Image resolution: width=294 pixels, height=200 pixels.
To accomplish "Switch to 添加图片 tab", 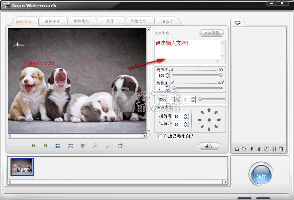I will pos(52,21).
